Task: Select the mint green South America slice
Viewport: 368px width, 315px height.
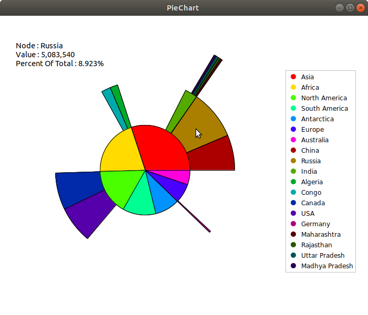Action: click(140, 198)
